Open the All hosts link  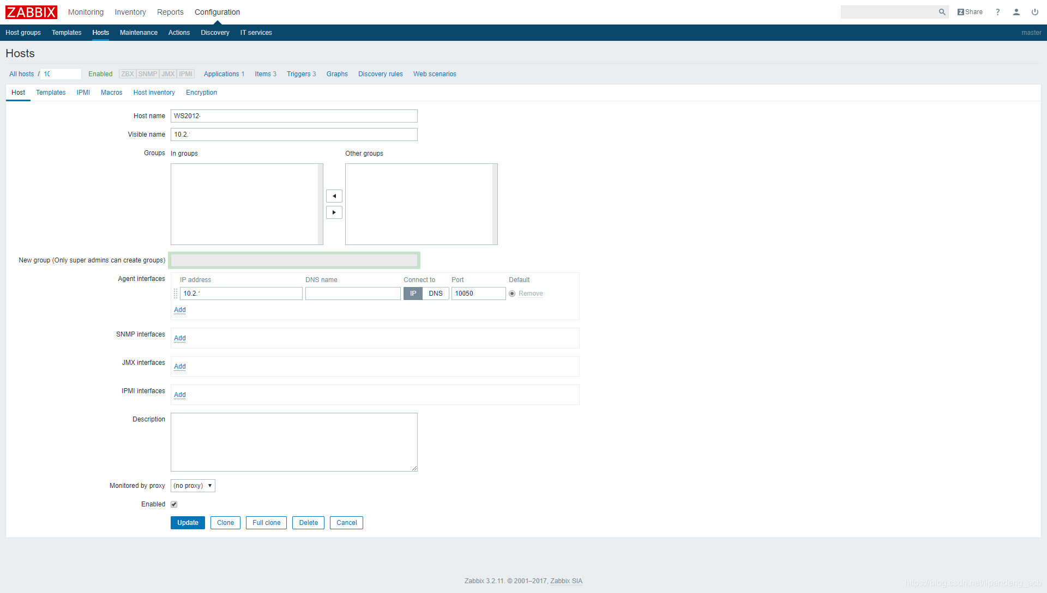21,74
